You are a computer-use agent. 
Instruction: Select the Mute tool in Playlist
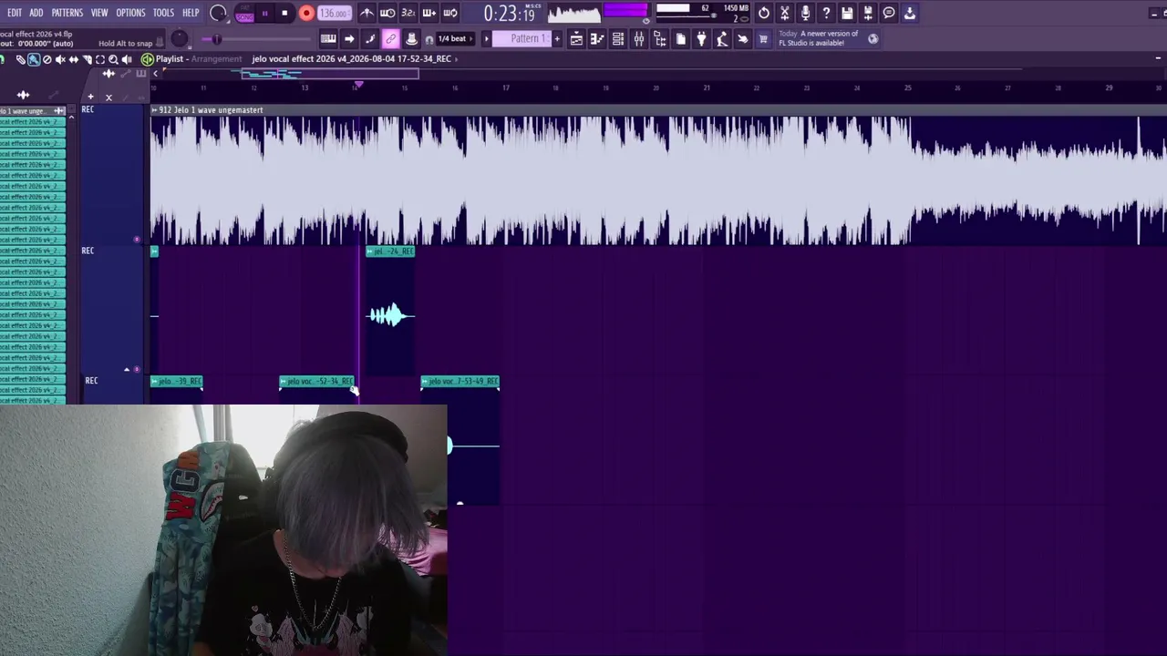point(60,59)
